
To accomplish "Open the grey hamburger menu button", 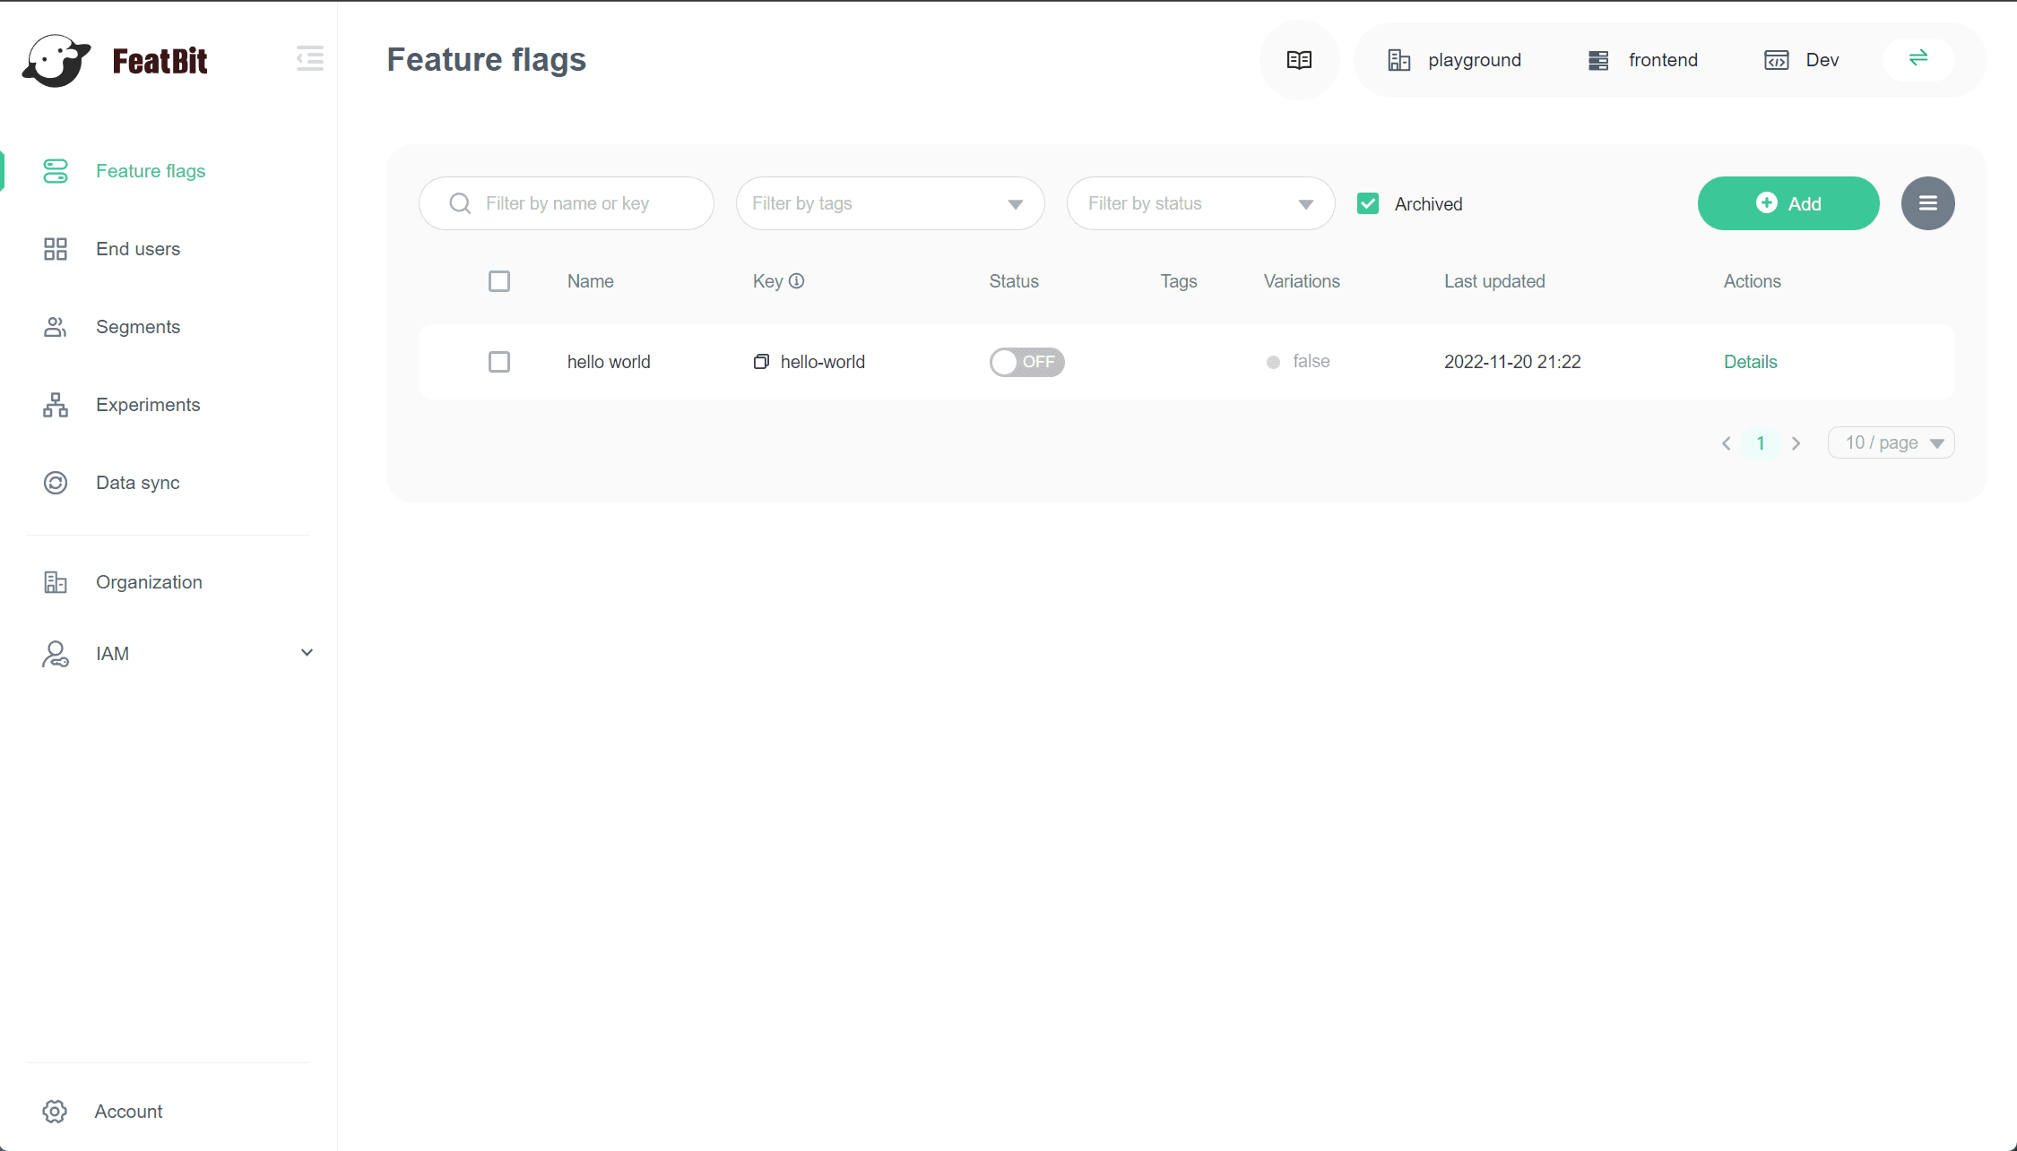I will point(1927,203).
